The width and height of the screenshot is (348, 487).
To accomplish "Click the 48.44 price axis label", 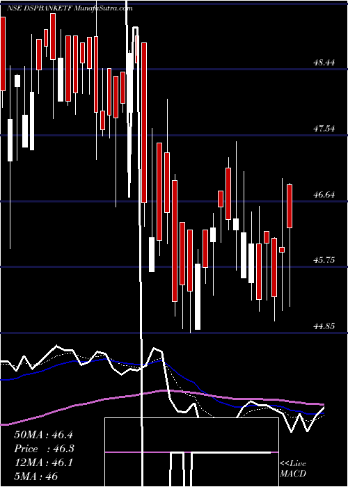I will point(324,63).
